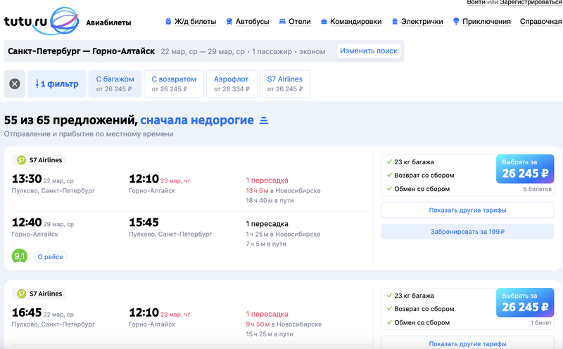Open the tutu.ru globe logo homepage
This screenshot has height=349, width=563.
click(42, 21)
